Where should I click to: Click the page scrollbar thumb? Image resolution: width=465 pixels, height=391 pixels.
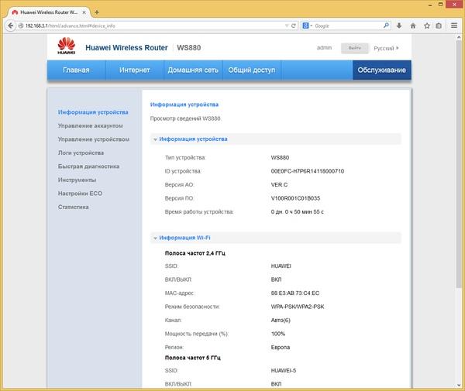459,164
